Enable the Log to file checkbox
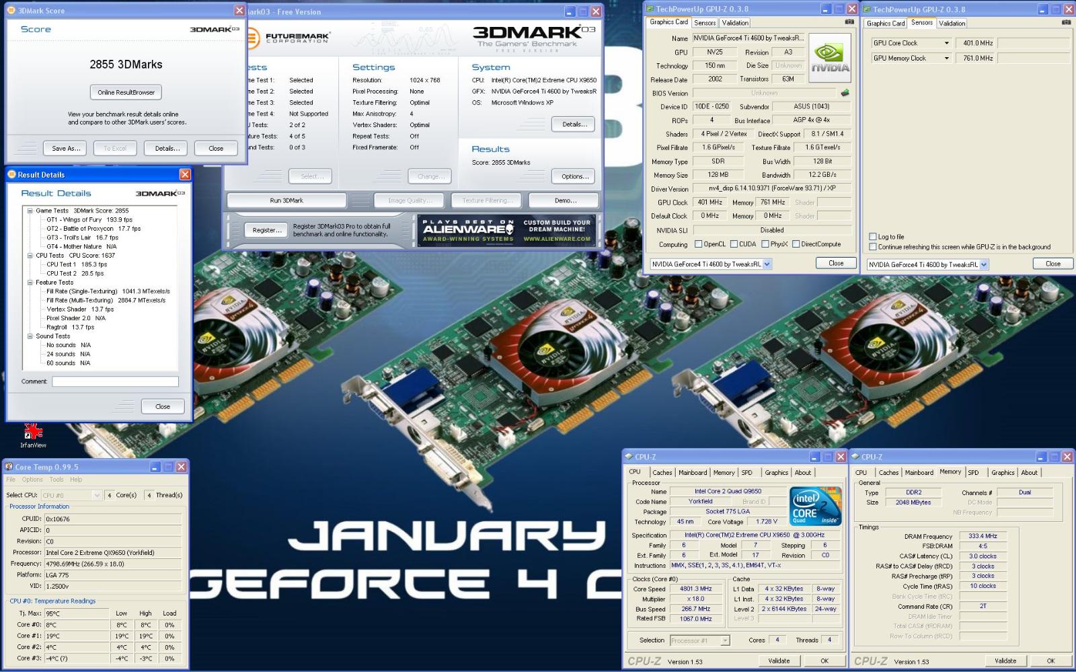Screen dimensions: 1076x672 tap(872, 237)
